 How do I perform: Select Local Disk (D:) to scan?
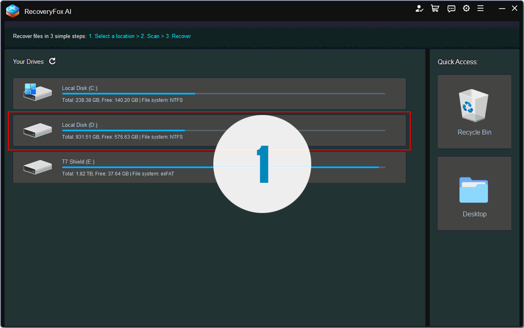(x=106, y=130)
